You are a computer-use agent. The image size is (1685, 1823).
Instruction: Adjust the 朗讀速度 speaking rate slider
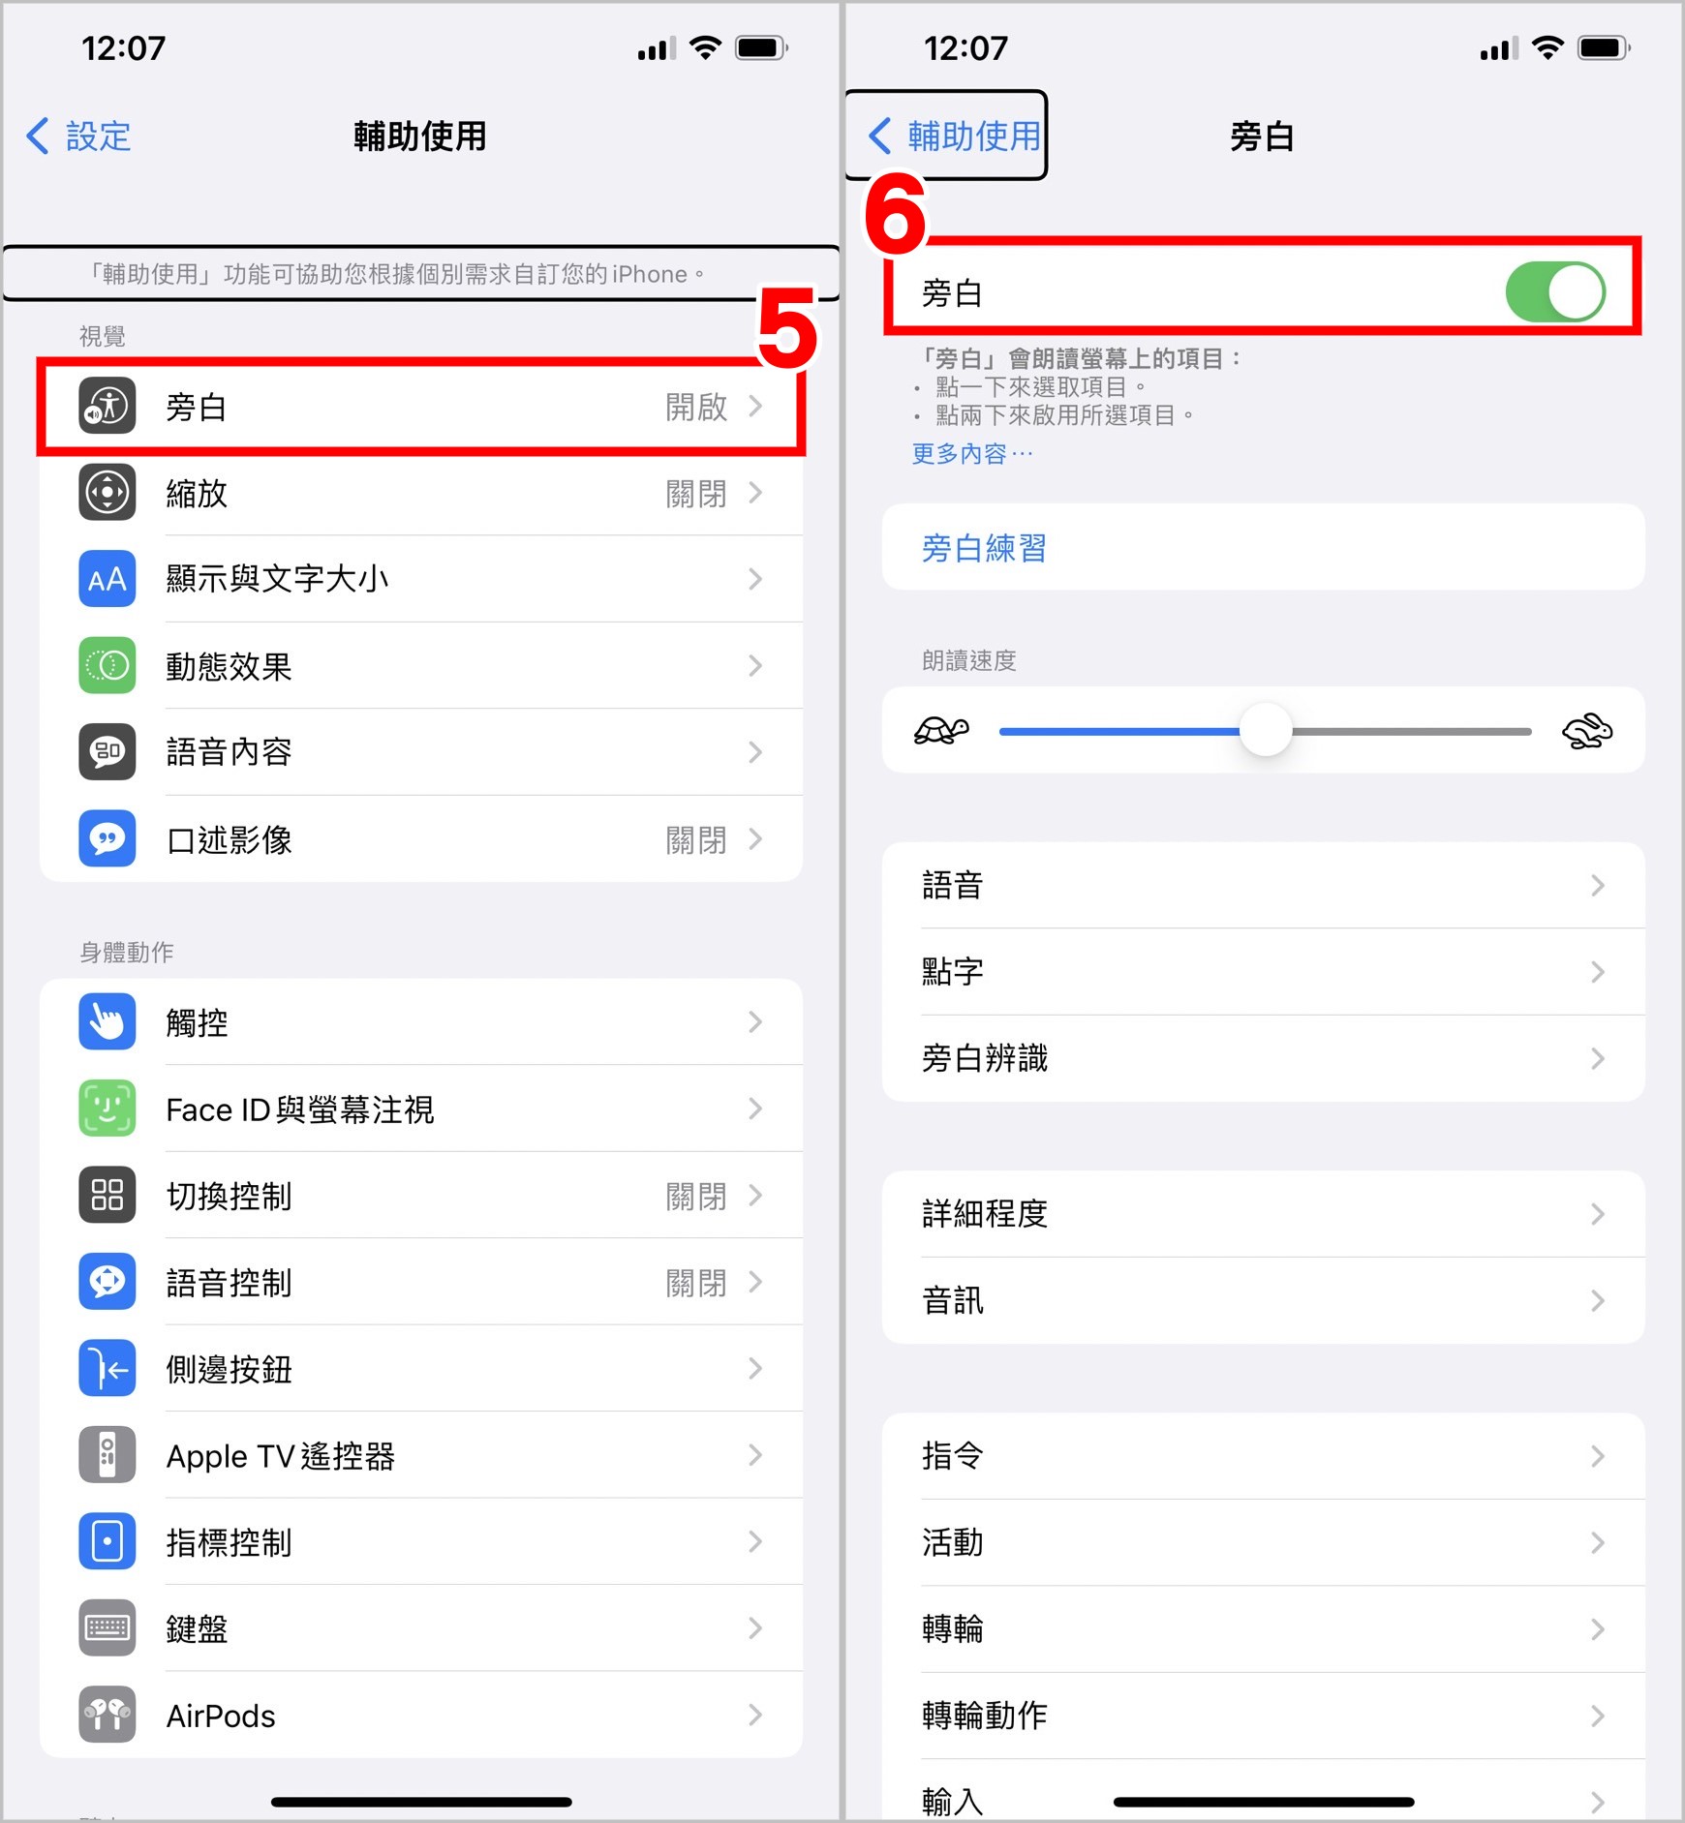[x=1265, y=731]
